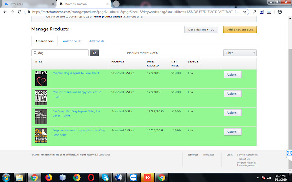Open the blue cube app on taskbar
This screenshot has height=182, width=292.
point(63,177)
